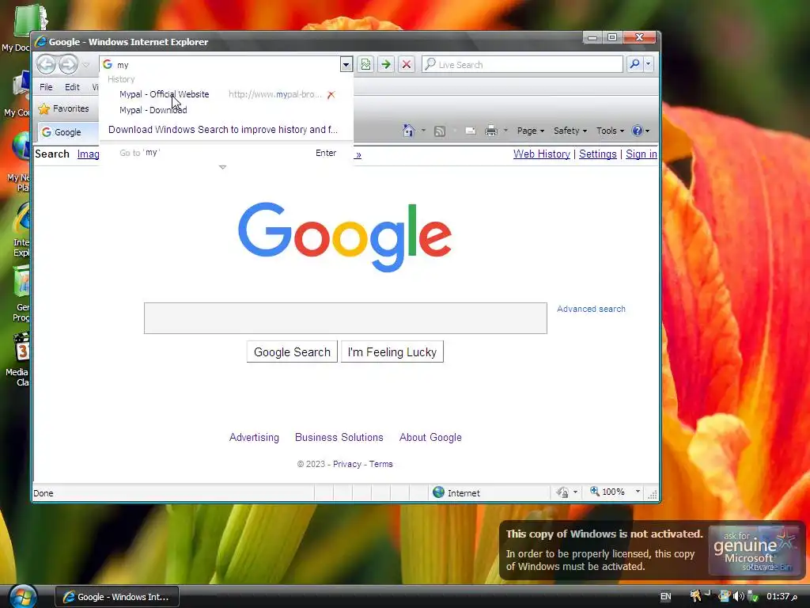Click the 100% zoom level button
Viewport: 810px width, 608px height.
(x=608, y=492)
